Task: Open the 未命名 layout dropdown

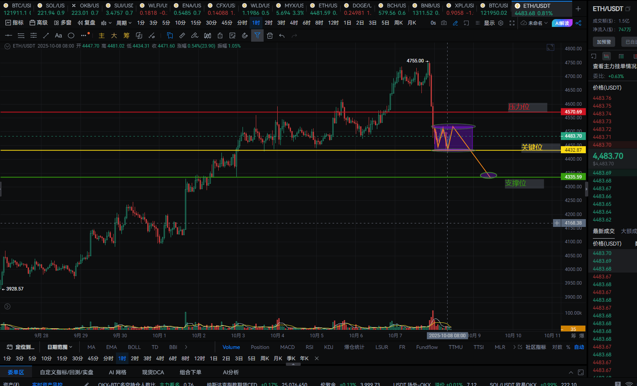Action: (534, 23)
